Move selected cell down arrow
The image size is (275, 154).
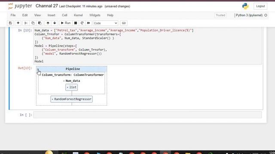tap(55, 23)
